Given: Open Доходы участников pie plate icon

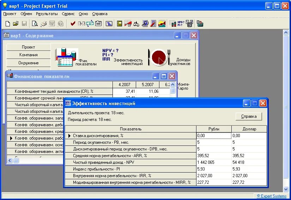Looking at the screenshot, I should coord(169,57).
